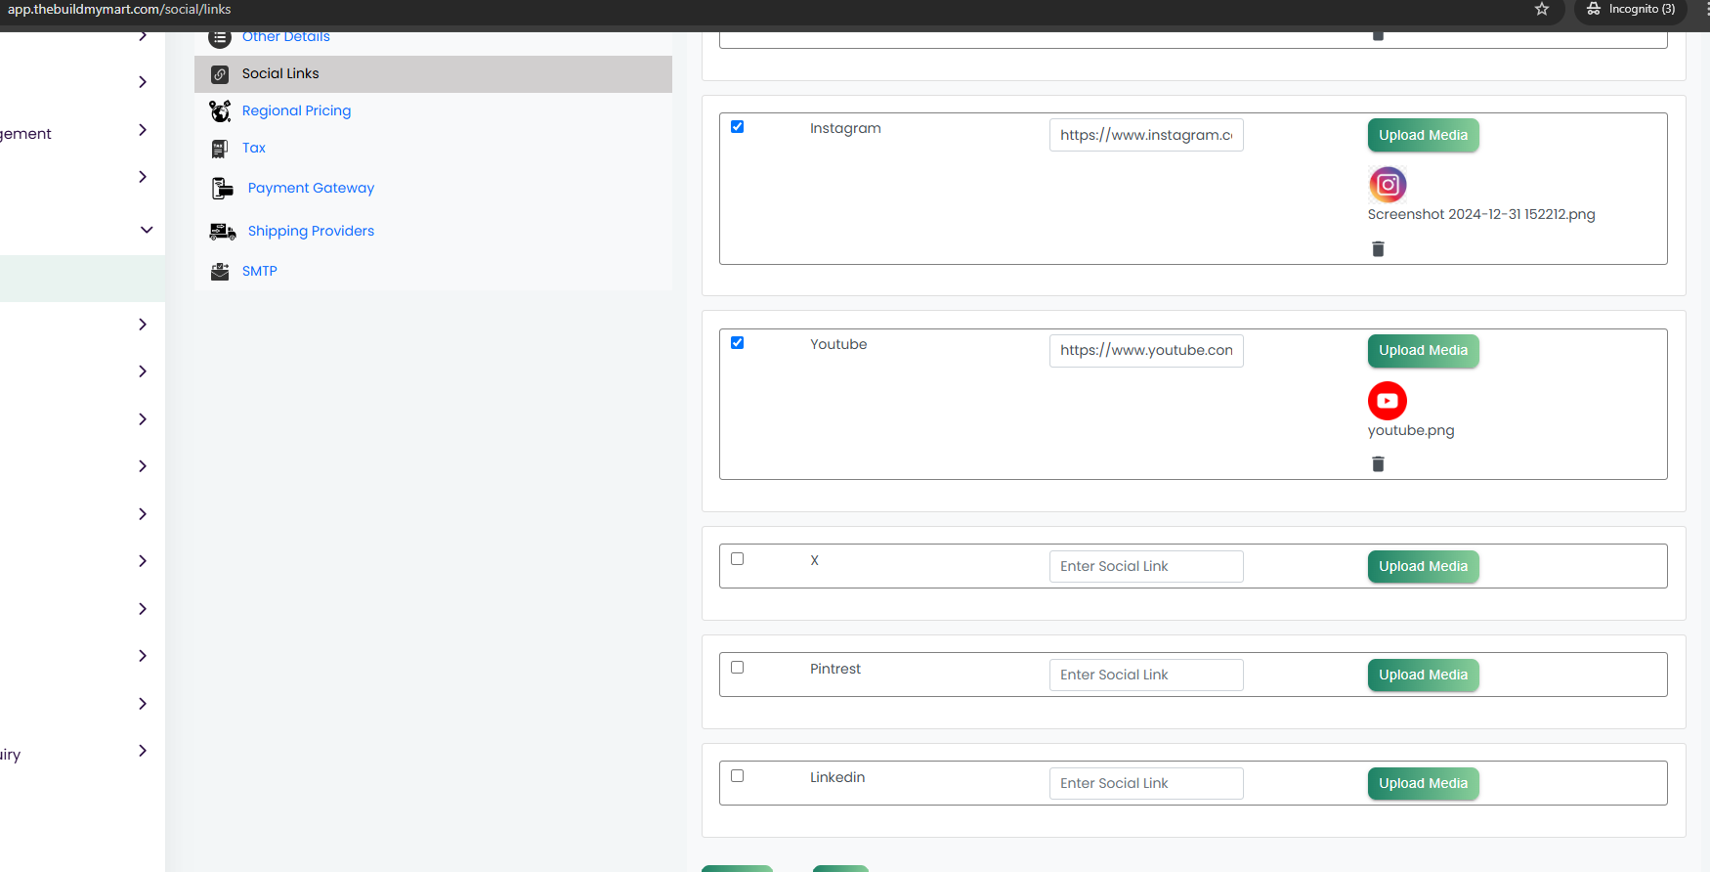
Task: Open Payment Gateway settings
Action: (x=311, y=189)
